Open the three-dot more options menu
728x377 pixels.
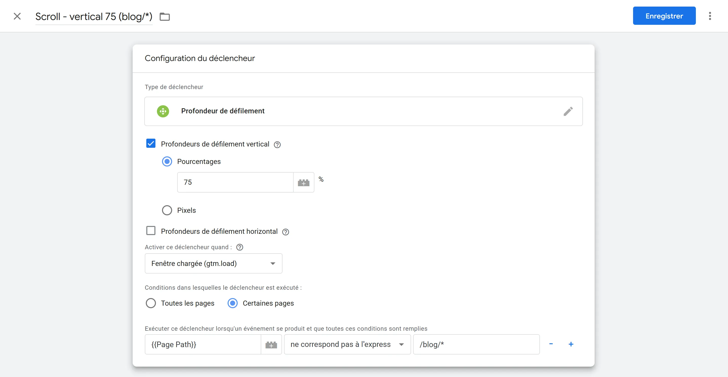click(x=710, y=16)
